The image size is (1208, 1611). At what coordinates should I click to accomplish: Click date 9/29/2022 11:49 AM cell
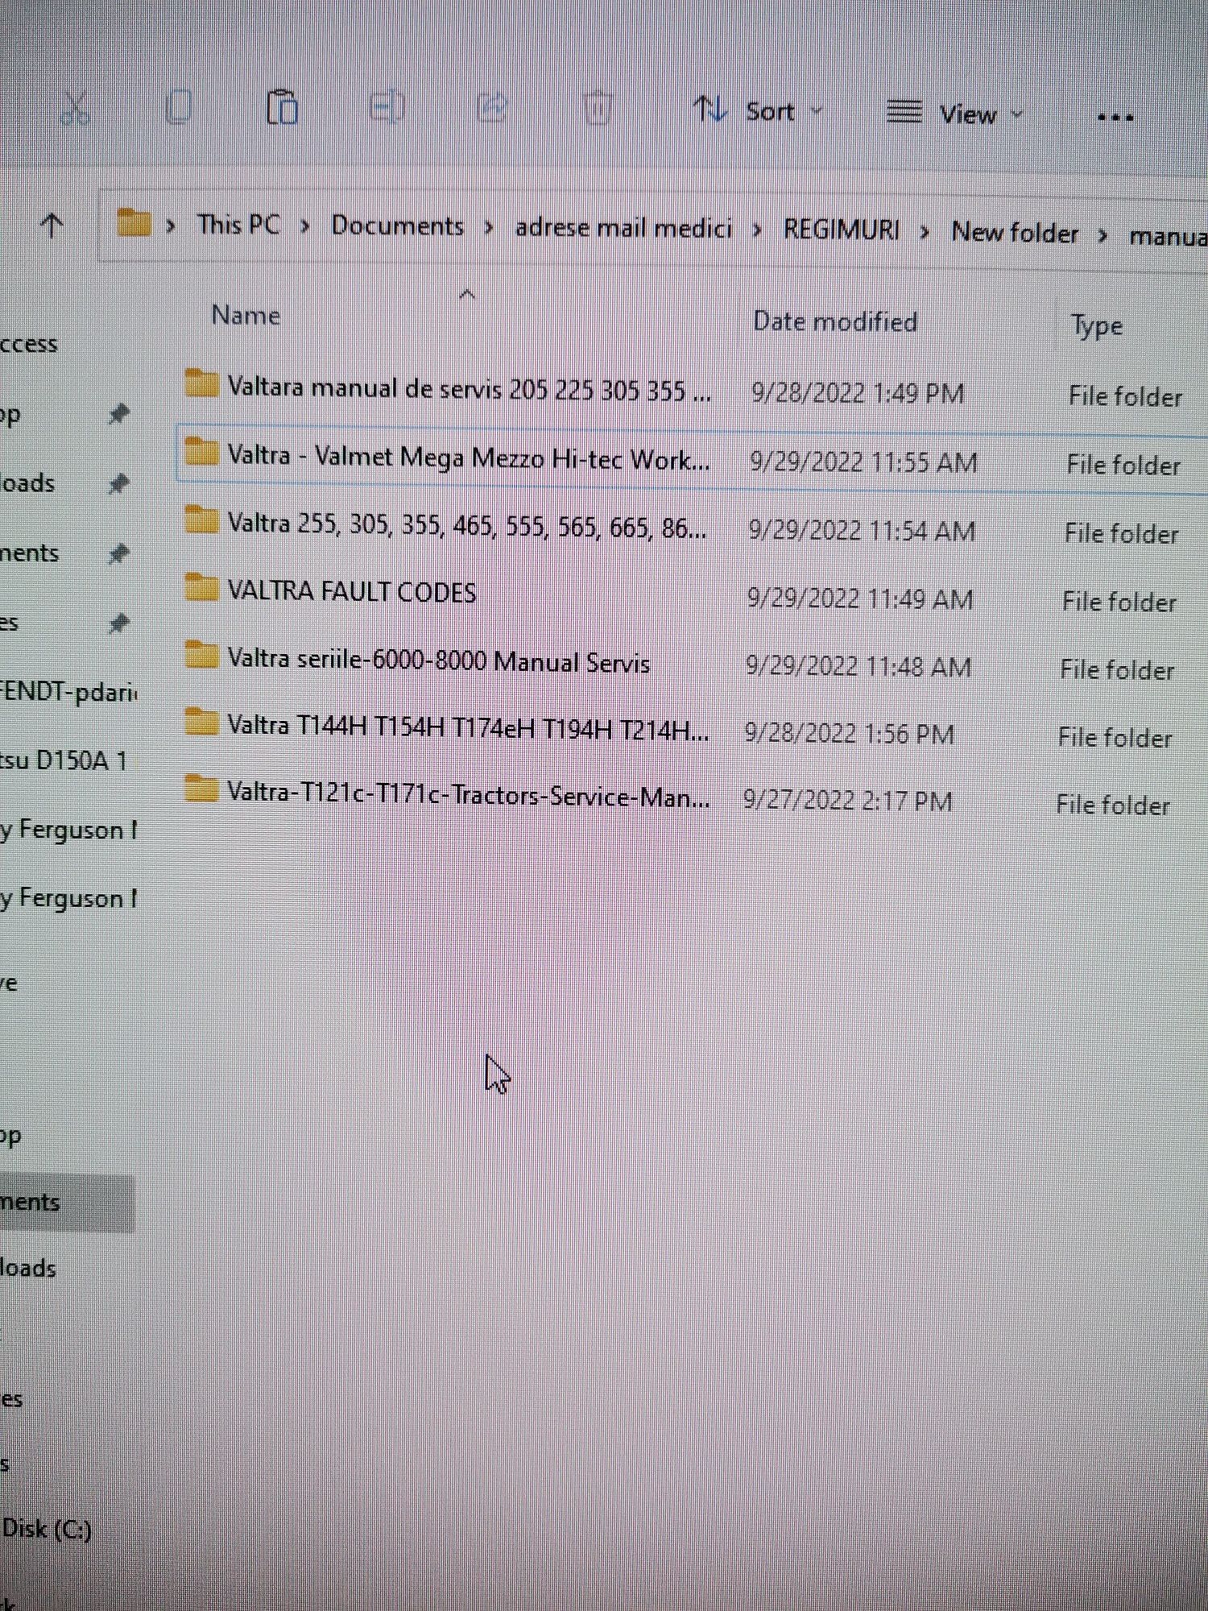[x=860, y=598]
